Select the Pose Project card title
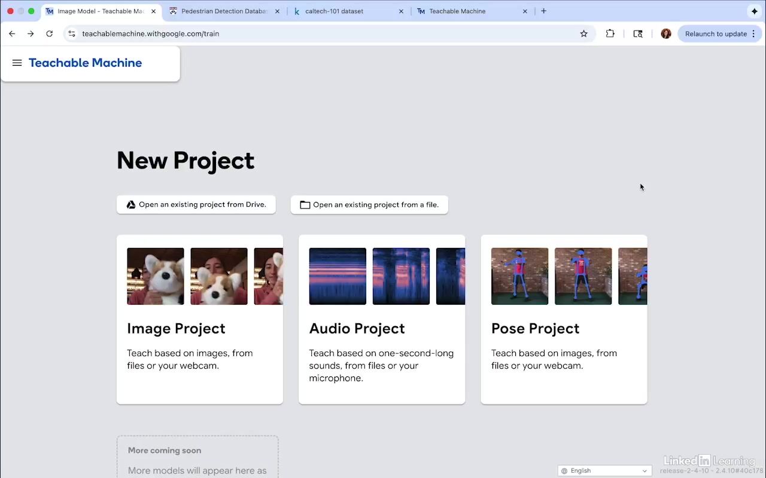This screenshot has height=478, width=766. (535, 329)
